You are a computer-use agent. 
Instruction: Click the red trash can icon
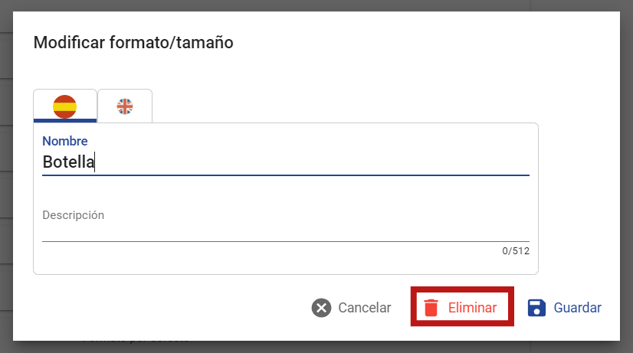coord(431,308)
